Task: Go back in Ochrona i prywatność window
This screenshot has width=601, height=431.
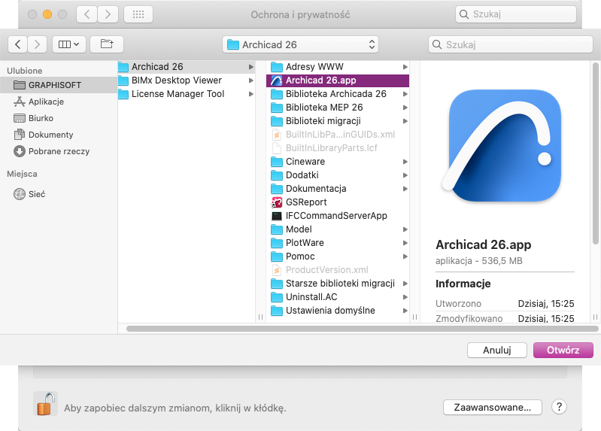Action: coord(87,14)
